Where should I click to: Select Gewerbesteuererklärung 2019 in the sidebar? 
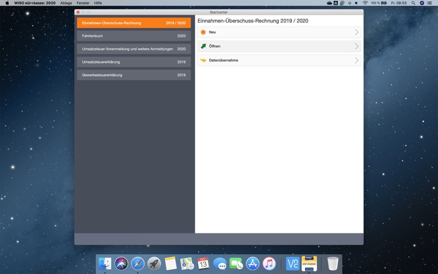pyautogui.click(x=134, y=75)
